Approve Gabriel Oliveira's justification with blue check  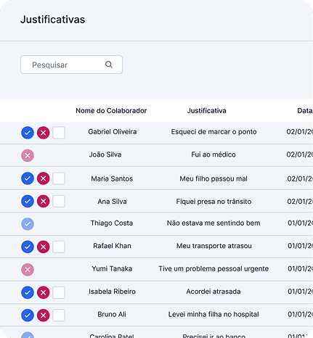click(28, 133)
